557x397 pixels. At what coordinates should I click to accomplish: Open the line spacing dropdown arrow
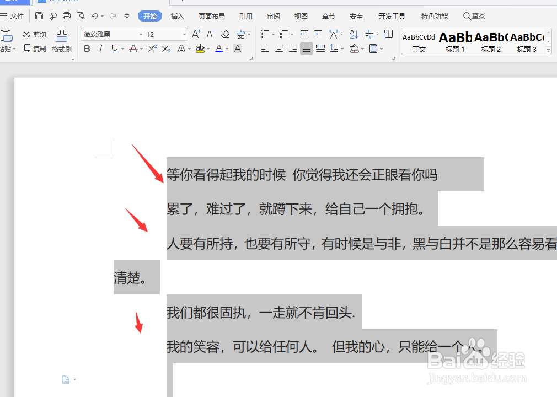[x=342, y=49]
